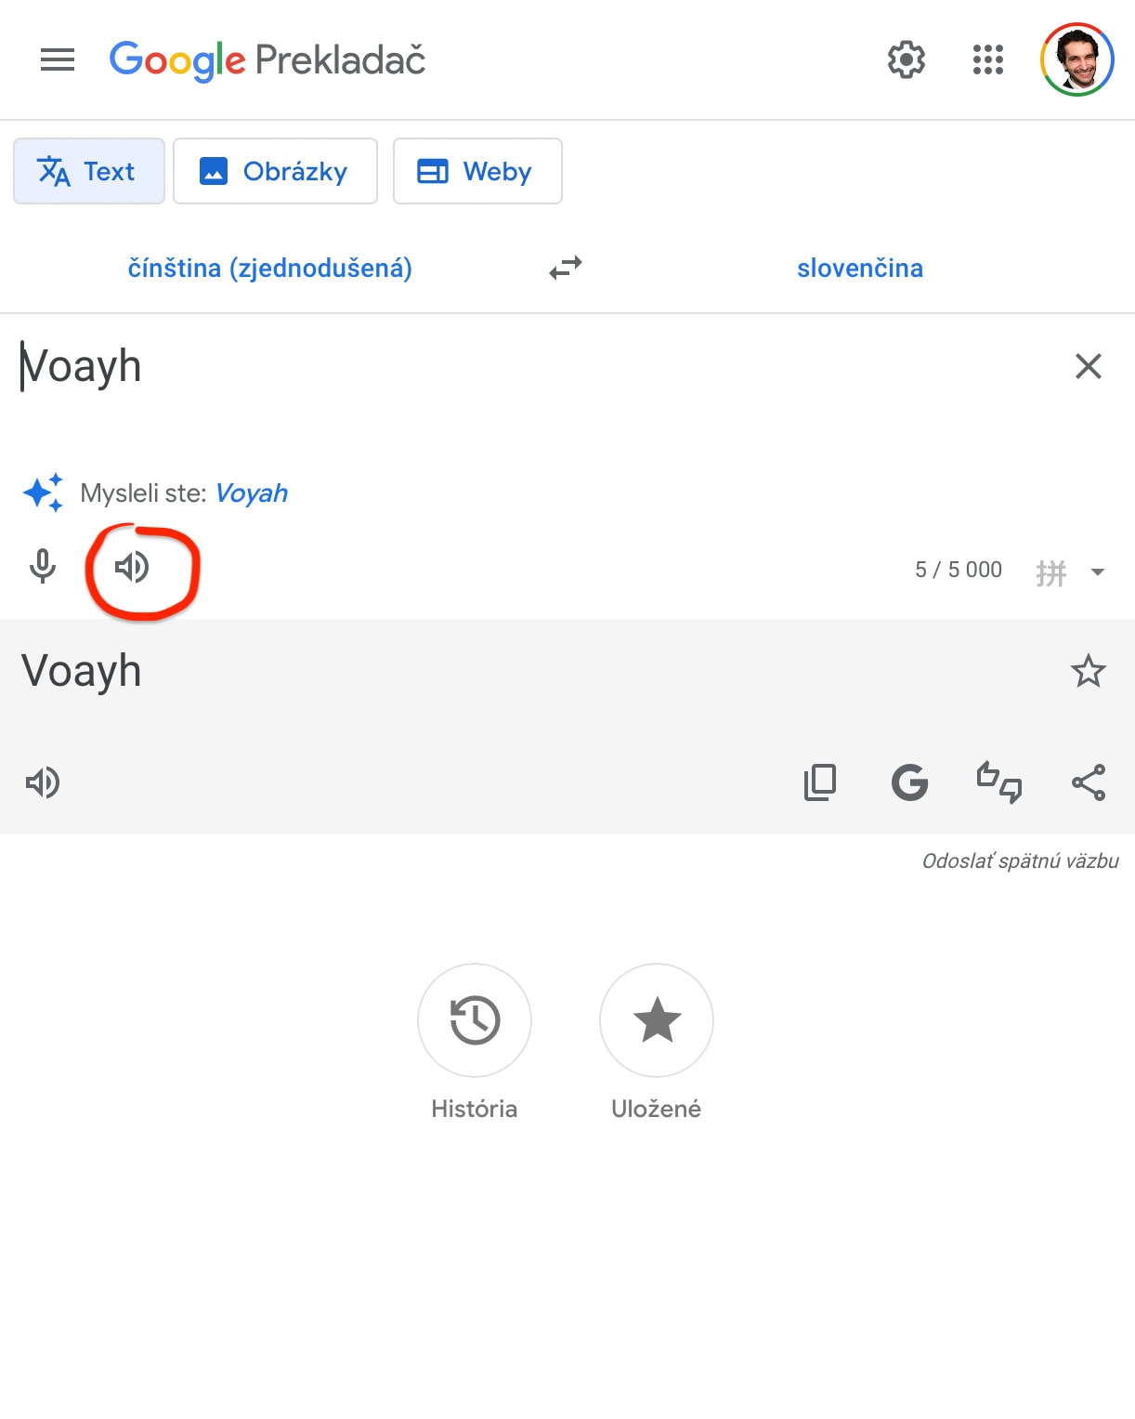Image resolution: width=1135 pixels, height=1419 pixels.
Task: Copy the translation to clipboard
Action: click(x=819, y=782)
